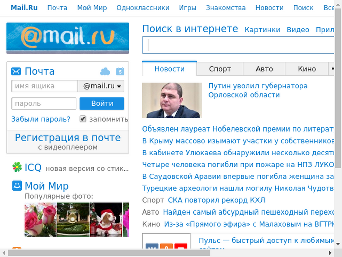Viewport: 342px width, 257px height.
Task: Open Знакомства in the top navigation
Action: [x=226, y=8]
